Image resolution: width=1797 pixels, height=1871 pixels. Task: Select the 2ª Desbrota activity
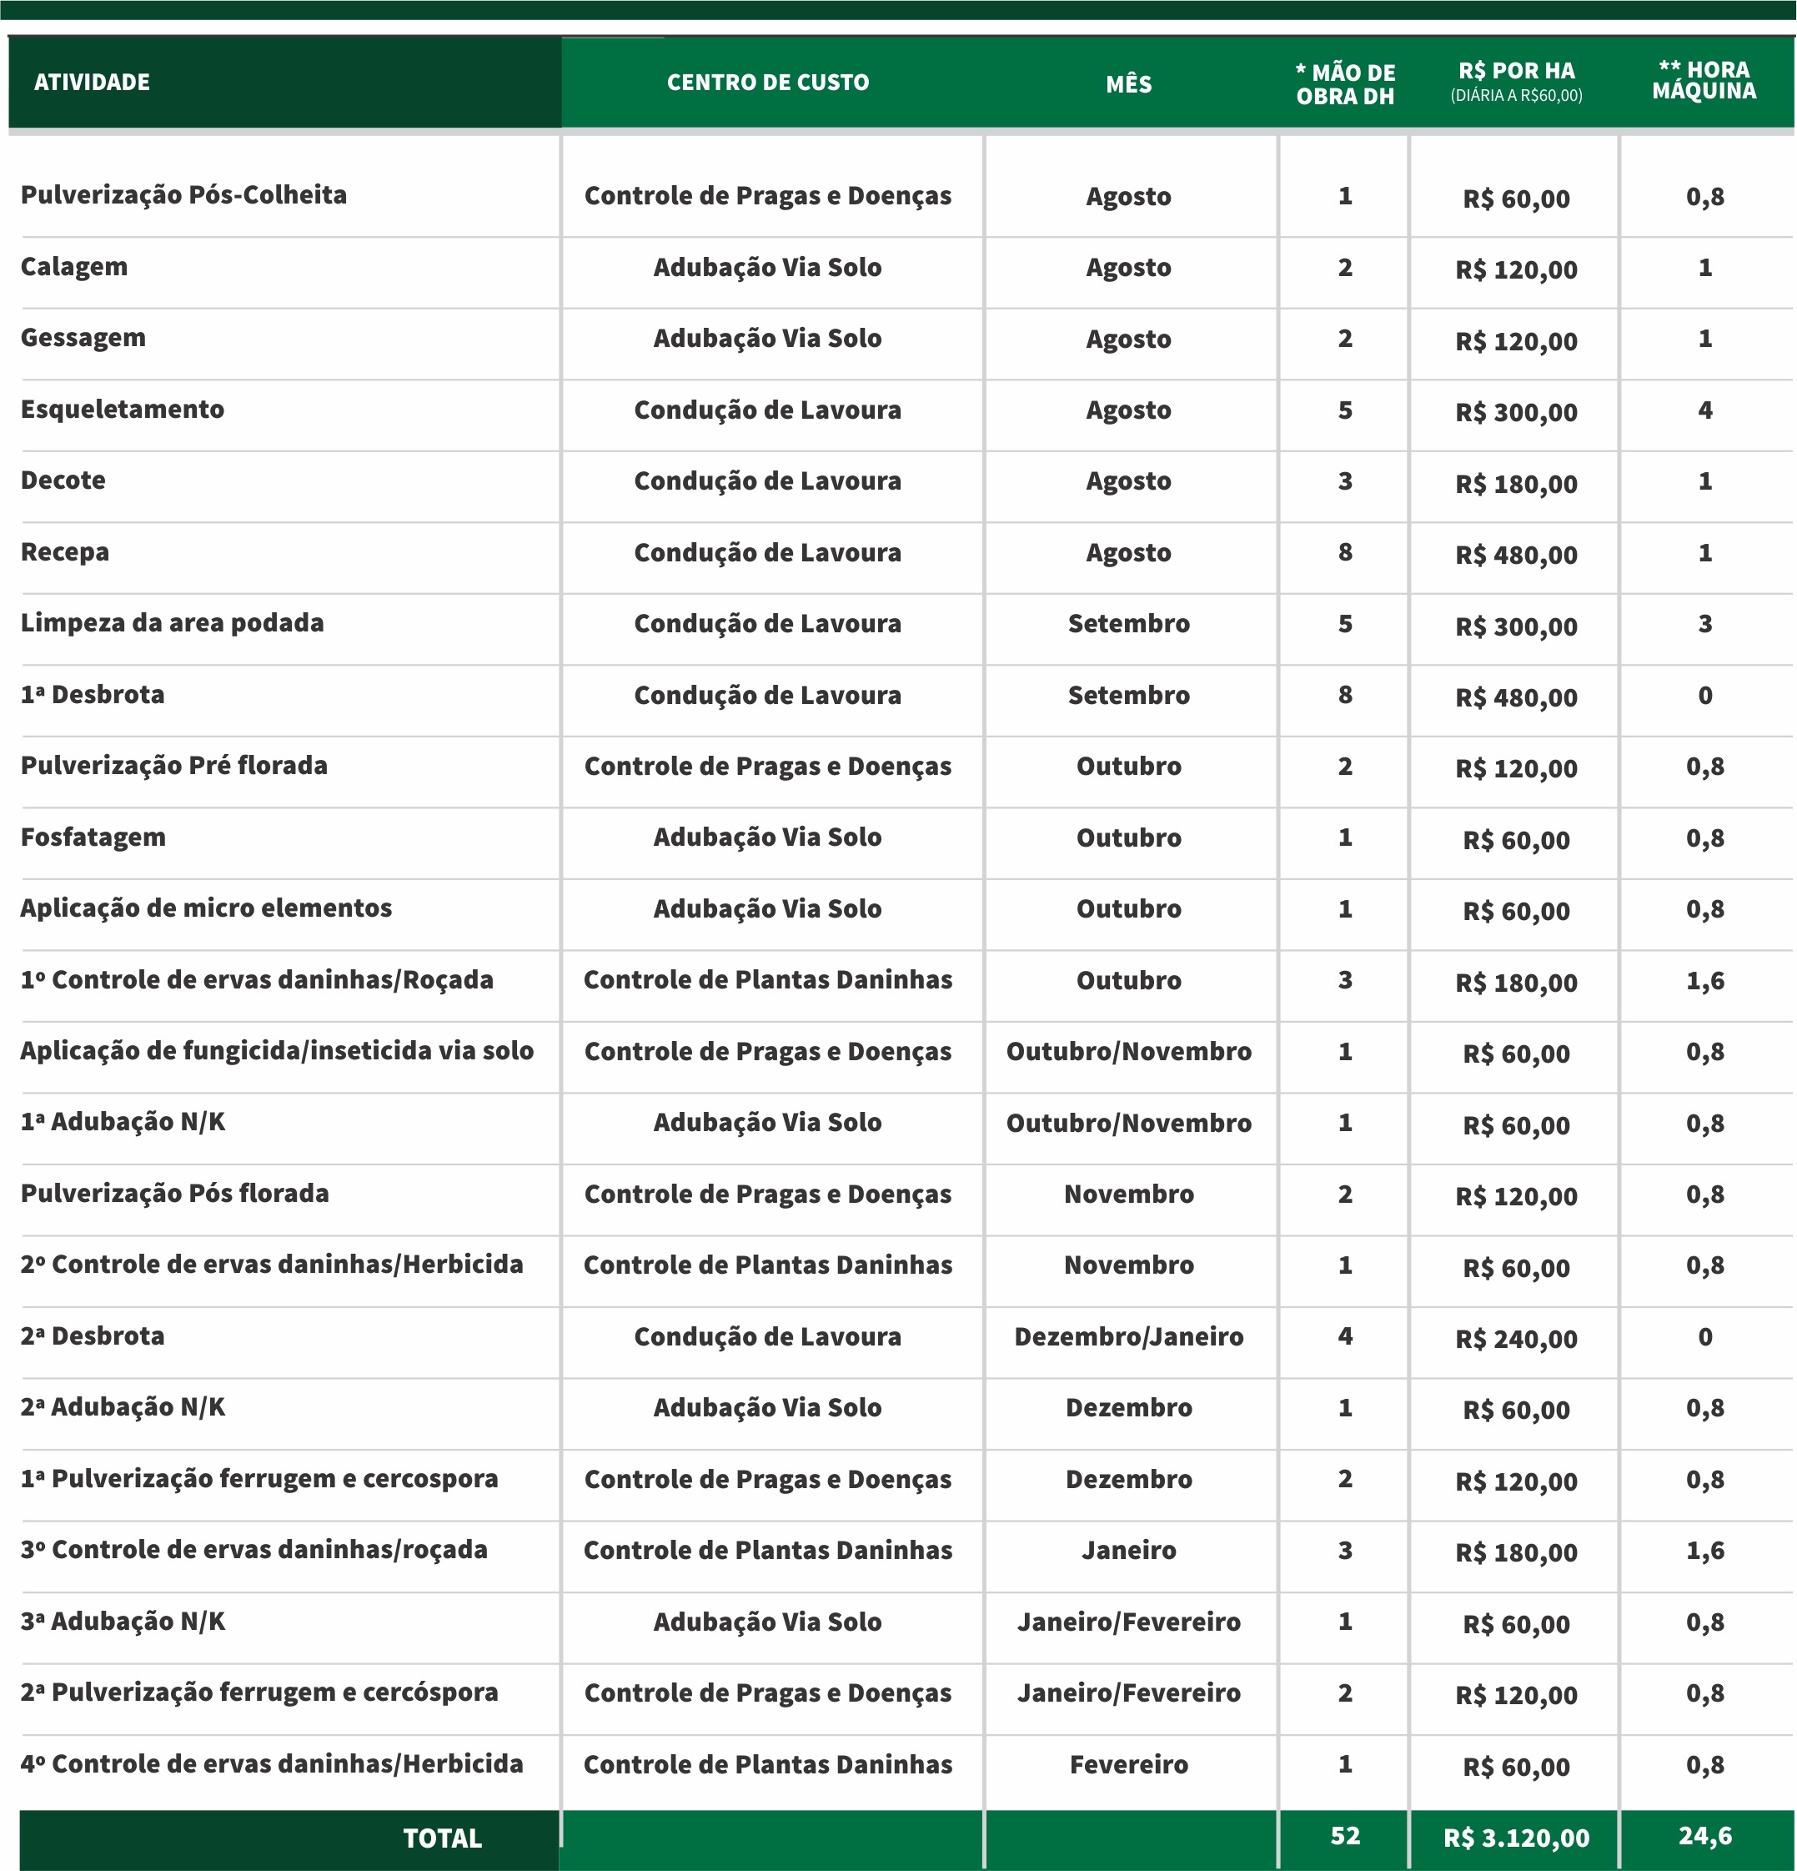tap(93, 1335)
